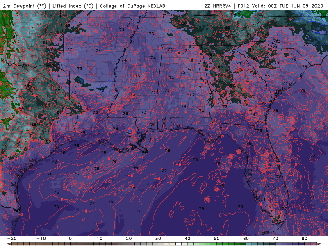
Task: Click the '10' label on the color scale
Action: tap(100, 239)
